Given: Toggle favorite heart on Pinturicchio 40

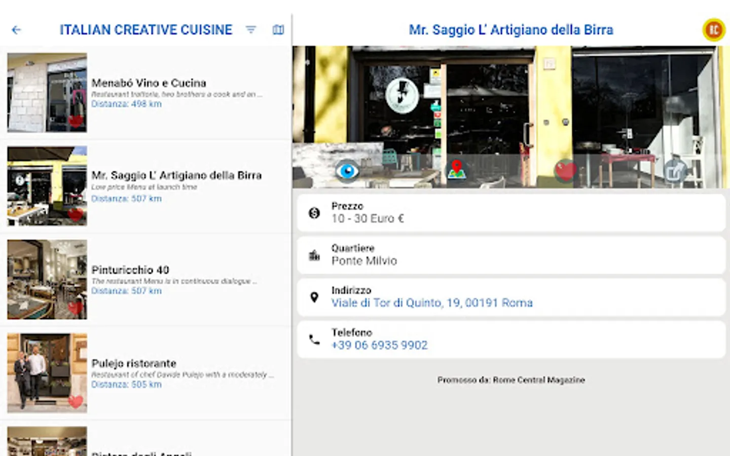Looking at the screenshot, I should pos(76,308).
